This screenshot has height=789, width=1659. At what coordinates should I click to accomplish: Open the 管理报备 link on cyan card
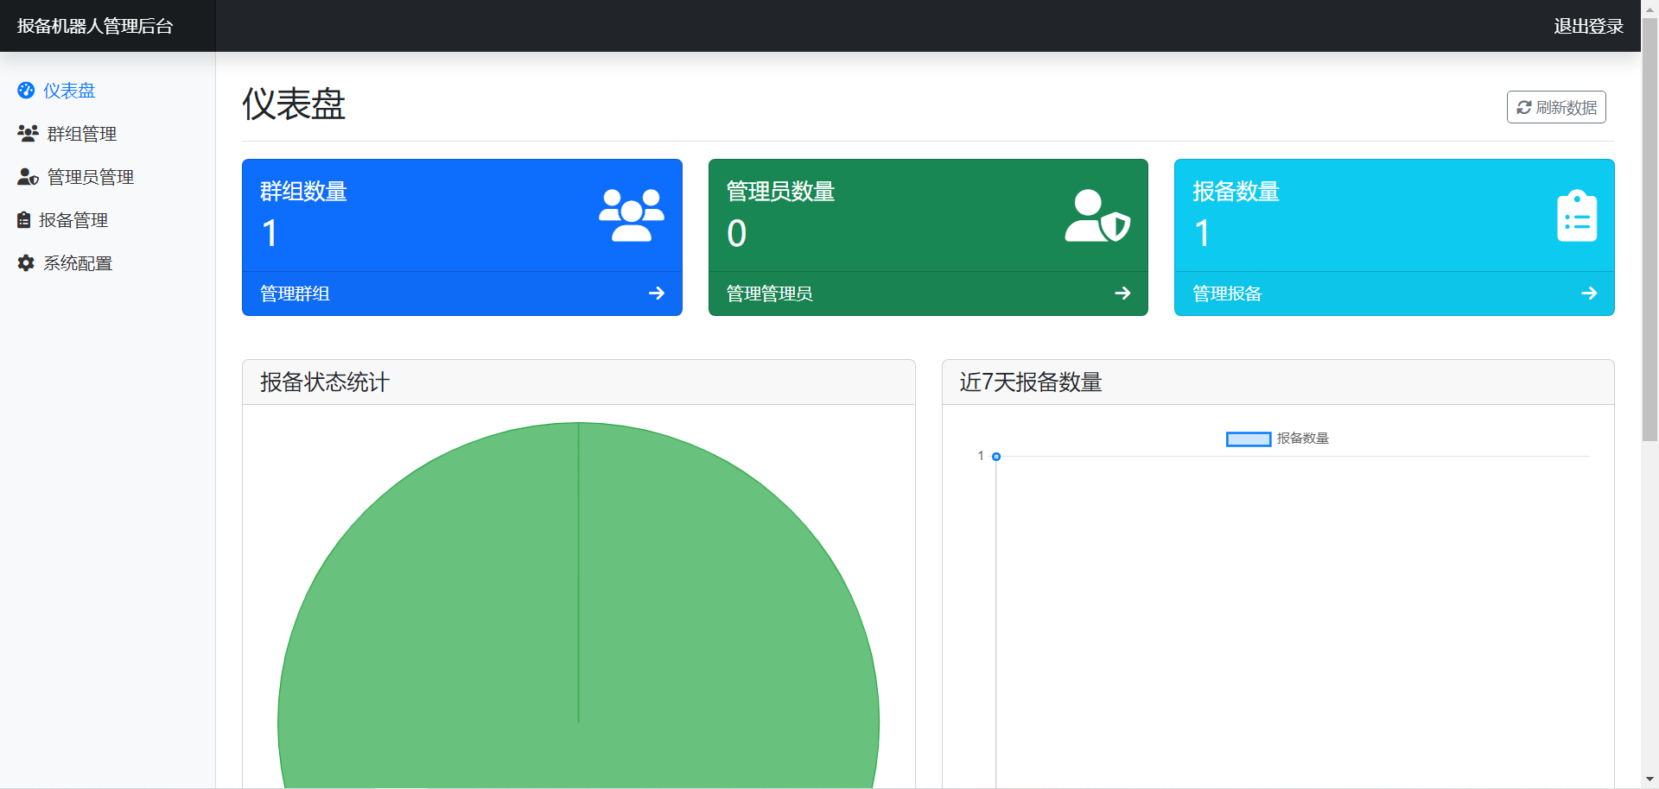[1227, 294]
